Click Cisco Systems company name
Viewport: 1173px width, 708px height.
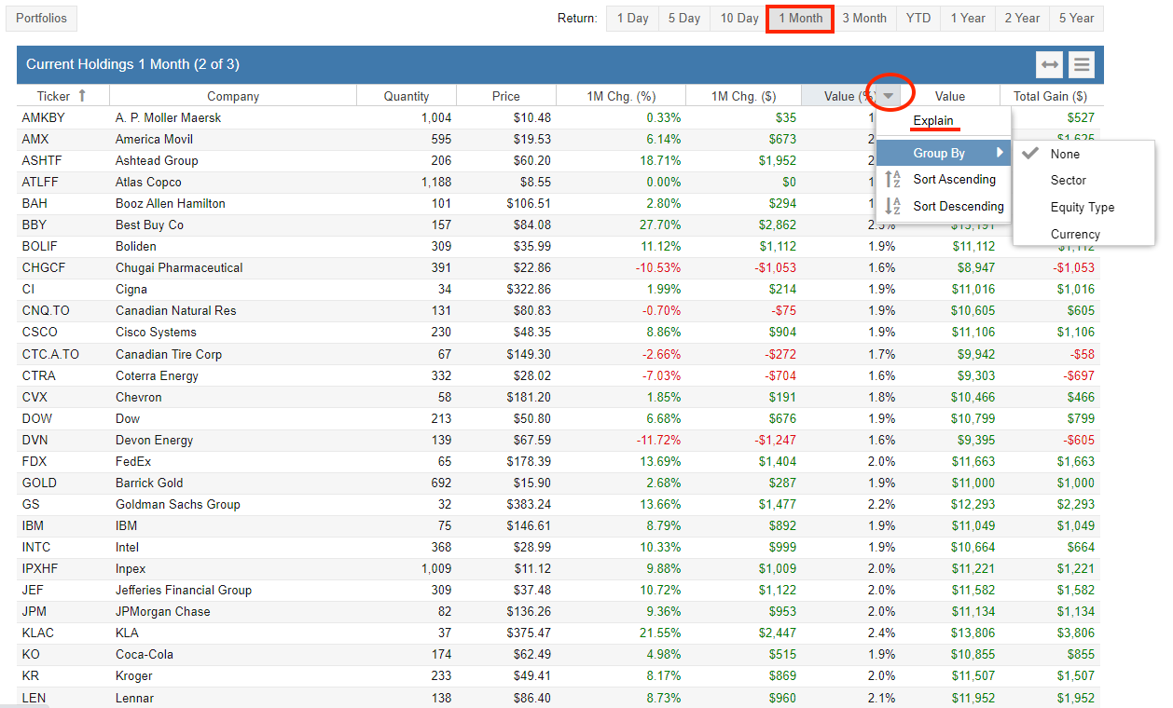(x=156, y=332)
